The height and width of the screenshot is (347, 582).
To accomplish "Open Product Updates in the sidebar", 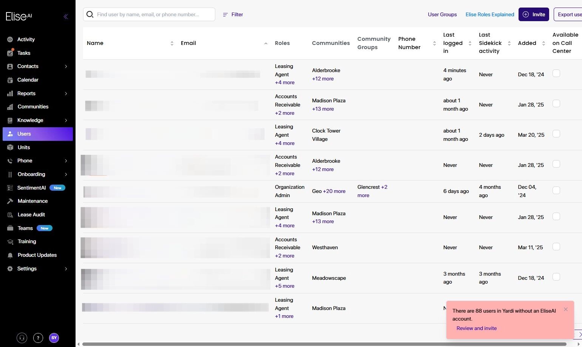I will coord(37,255).
